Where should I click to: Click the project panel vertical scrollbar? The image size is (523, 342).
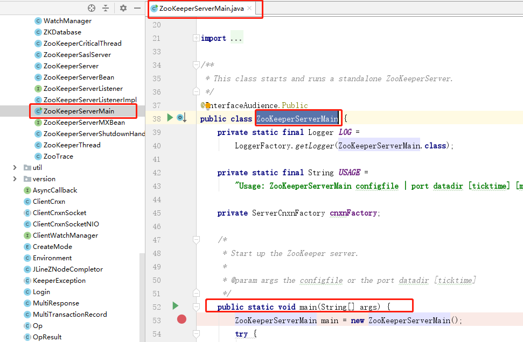coord(142,296)
